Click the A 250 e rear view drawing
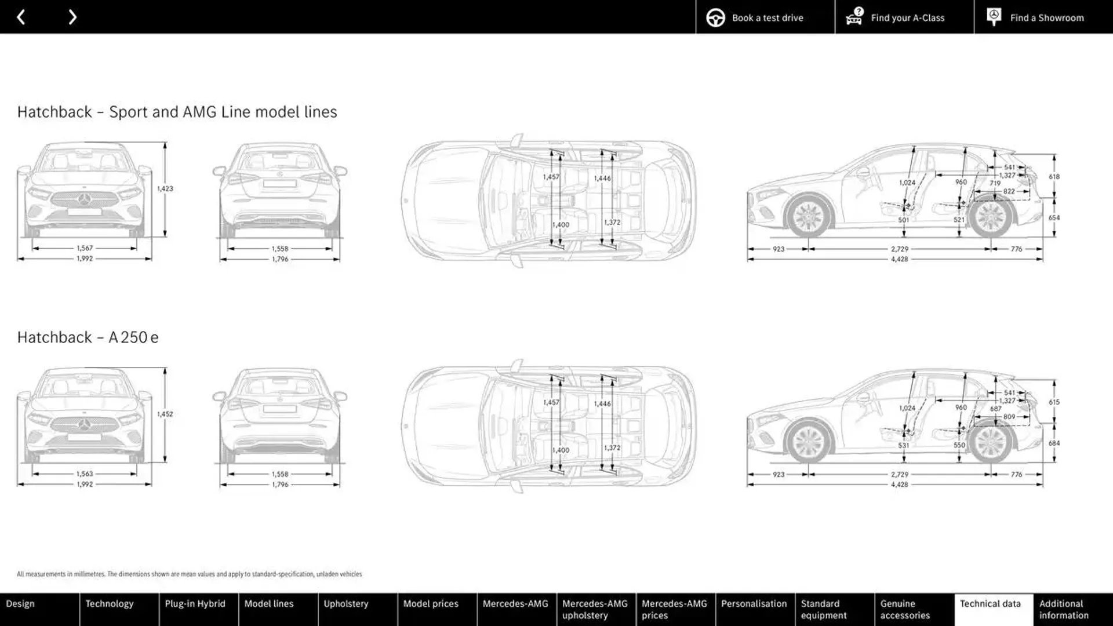The width and height of the screenshot is (1113, 626). [x=280, y=415]
